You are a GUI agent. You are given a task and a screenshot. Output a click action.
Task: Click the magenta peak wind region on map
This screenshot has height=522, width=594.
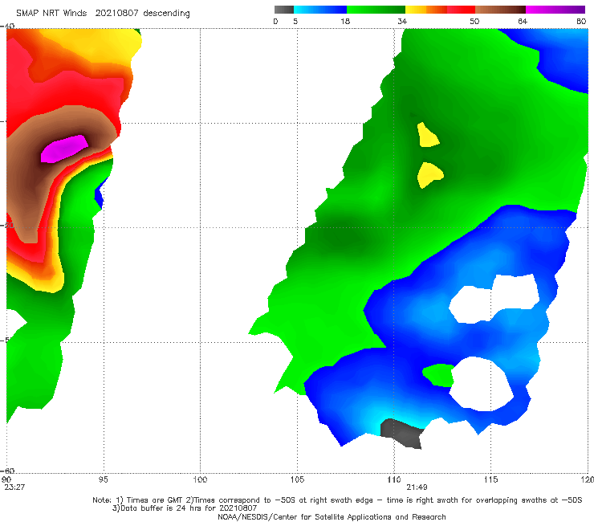(64, 149)
